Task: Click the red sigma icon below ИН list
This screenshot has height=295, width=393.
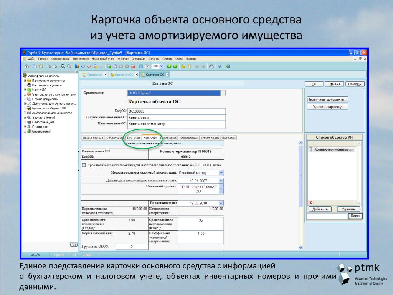Action: click(x=311, y=202)
